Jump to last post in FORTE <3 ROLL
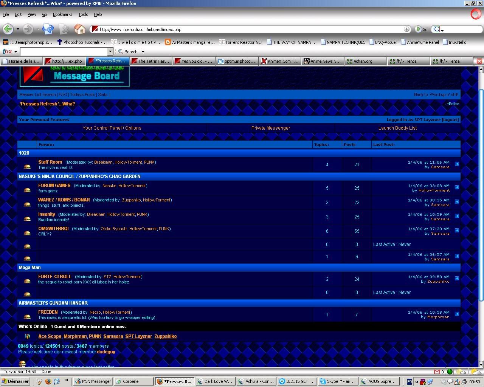484x387 pixels. [x=457, y=278]
